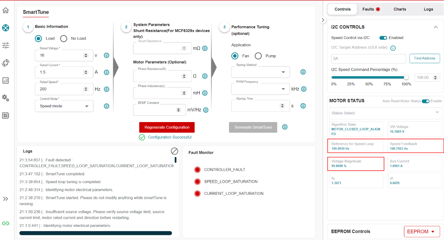Click the I2C Speed Command Percentage slider
Image resolution: width=444 pixels, height=240 pixels.
(x=369, y=78)
